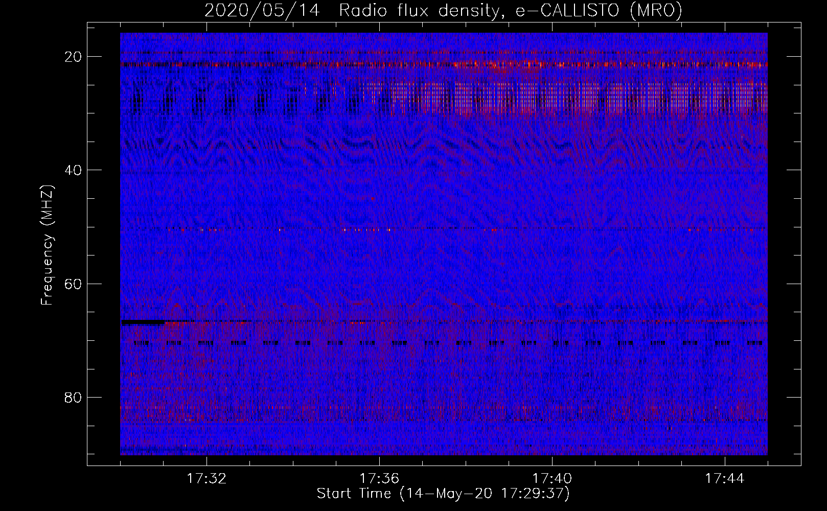Image resolution: width=827 pixels, height=511 pixels.
Task: Click the 17:36 time tick label
Action: (379, 479)
